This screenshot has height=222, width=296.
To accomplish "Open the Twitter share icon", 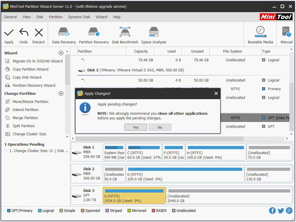I will point(281,210).
